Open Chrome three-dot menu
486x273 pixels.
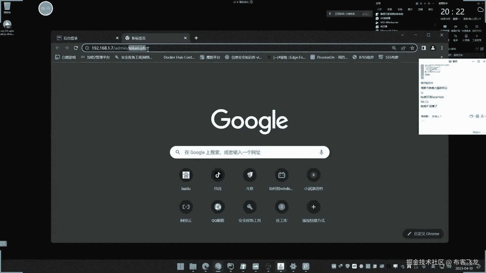442,48
